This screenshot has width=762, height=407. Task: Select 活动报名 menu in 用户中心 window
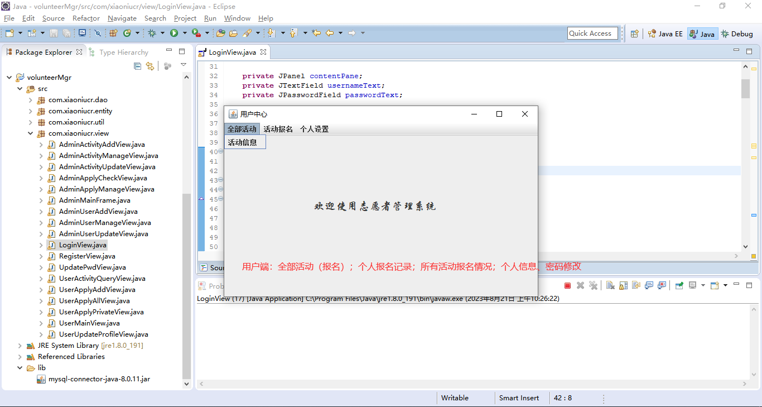[278, 129]
